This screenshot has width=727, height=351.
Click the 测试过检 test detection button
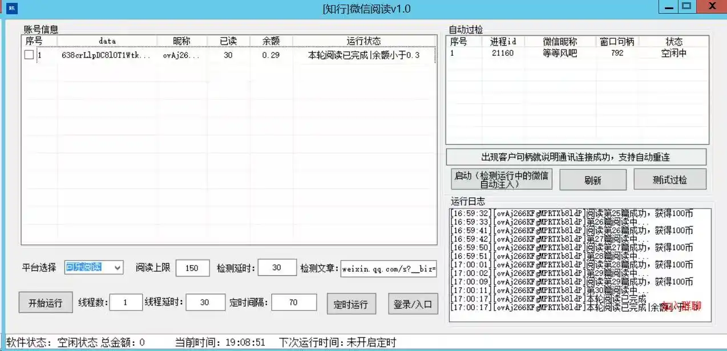click(670, 179)
